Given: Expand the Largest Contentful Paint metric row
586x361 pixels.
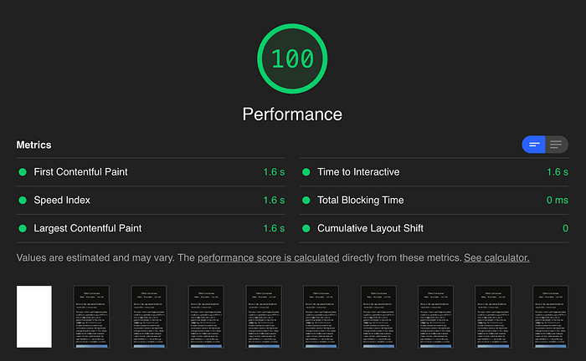Looking at the screenshot, I should [x=150, y=228].
